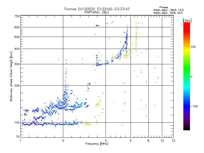Click the black bottom of the phase colorbar

coord(187,128)
